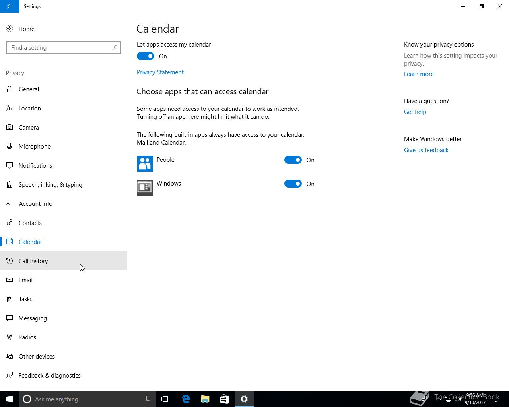Open the Action Center notifications icon
Screen dimensions: 509x407
click(496, 399)
